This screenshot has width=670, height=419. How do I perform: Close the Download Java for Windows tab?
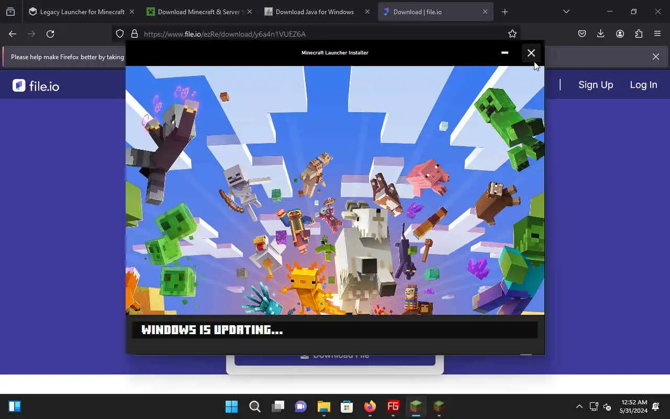click(x=367, y=12)
